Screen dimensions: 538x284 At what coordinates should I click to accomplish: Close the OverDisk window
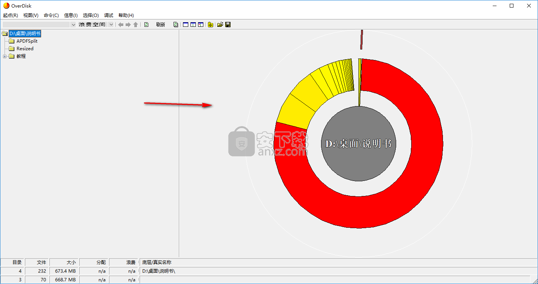(x=529, y=6)
